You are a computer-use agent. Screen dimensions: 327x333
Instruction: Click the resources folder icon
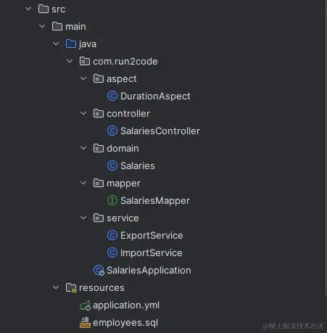click(x=71, y=288)
